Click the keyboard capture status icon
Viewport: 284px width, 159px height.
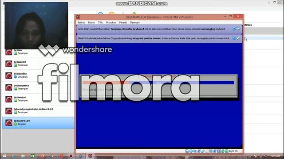click(x=227, y=151)
